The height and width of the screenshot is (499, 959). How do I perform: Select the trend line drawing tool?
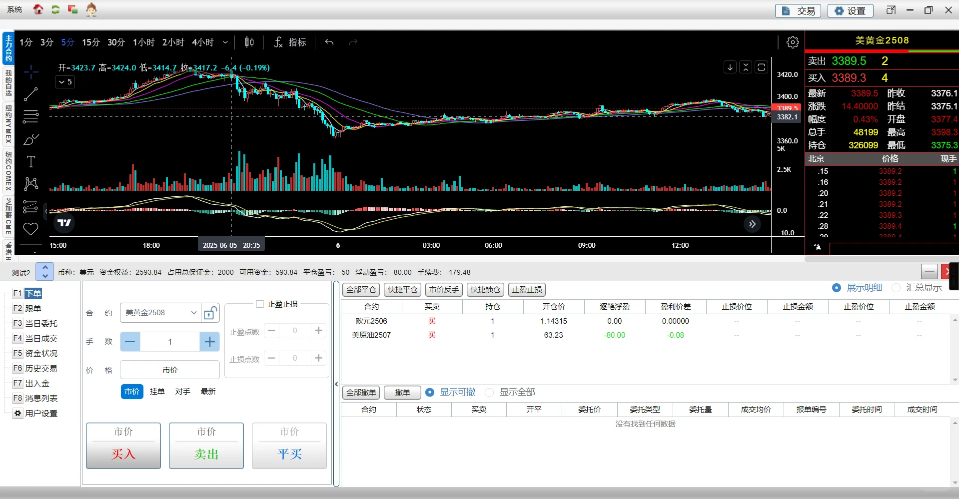tap(31, 94)
